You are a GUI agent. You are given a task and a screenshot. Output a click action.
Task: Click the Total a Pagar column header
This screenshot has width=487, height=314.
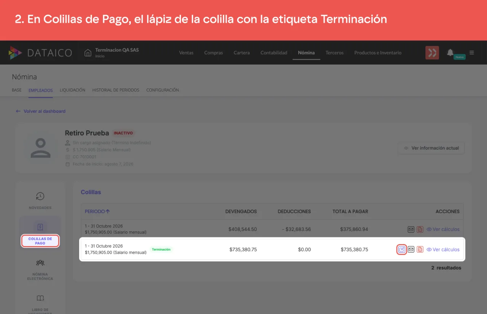(350, 211)
